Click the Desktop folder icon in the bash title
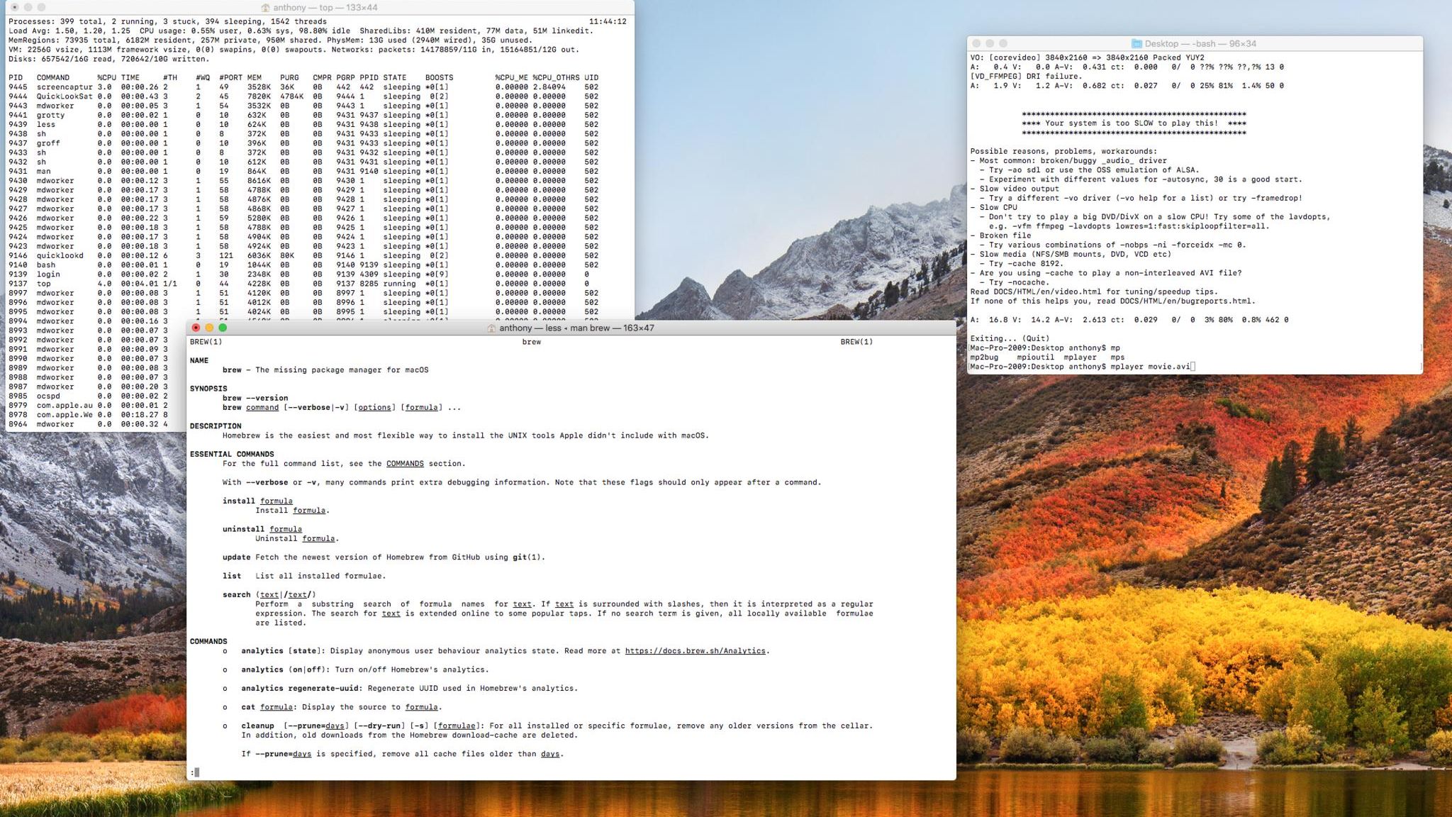1452x817 pixels. (x=1137, y=44)
